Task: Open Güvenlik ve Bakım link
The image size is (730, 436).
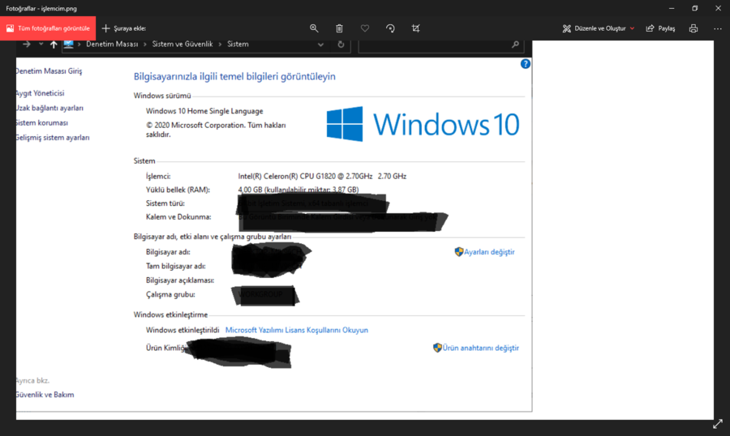Action: pyautogui.click(x=45, y=395)
